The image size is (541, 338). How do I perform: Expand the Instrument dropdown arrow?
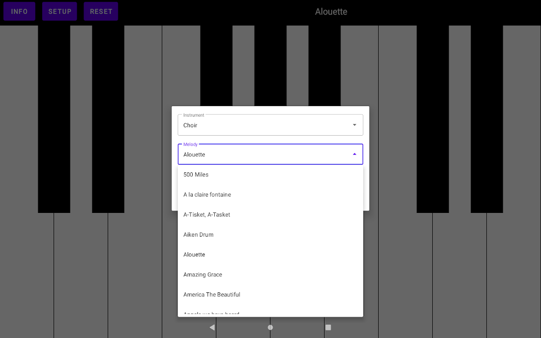[355, 125]
